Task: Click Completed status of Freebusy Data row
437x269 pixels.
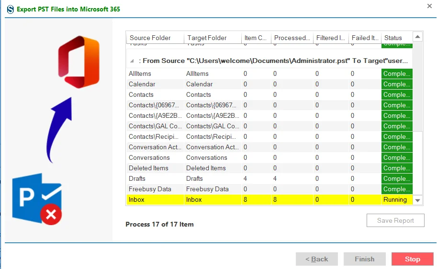Action: [397, 189]
